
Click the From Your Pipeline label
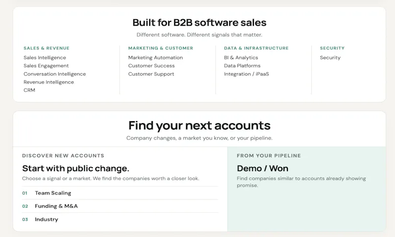coord(269,156)
